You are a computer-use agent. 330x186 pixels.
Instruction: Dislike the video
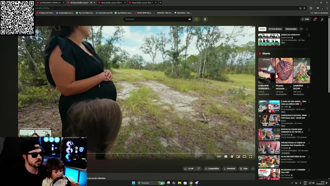[x=198, y=169]
